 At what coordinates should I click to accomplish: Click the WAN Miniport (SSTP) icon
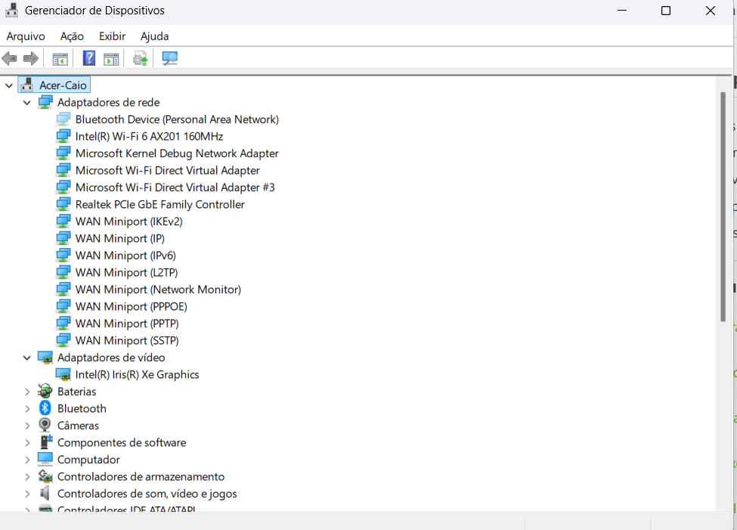[x=63, y=340]
